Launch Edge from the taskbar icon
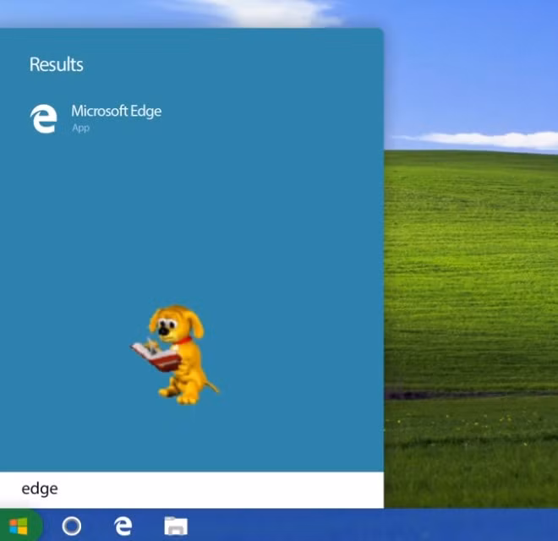The image size is (558, 541). point(123,527)
